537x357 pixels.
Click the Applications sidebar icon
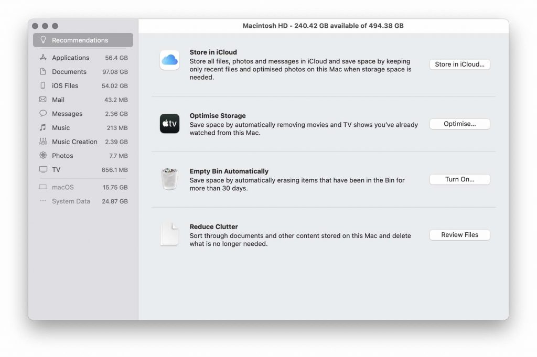(x=43, y=58)
